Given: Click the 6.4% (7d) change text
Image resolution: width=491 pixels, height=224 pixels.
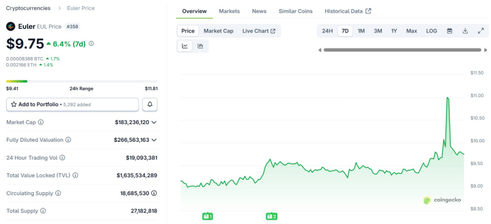Looking at the screenshot, I should point(69,44).
